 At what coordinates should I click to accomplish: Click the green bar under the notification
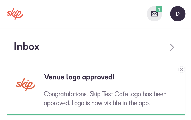point(96,114)
